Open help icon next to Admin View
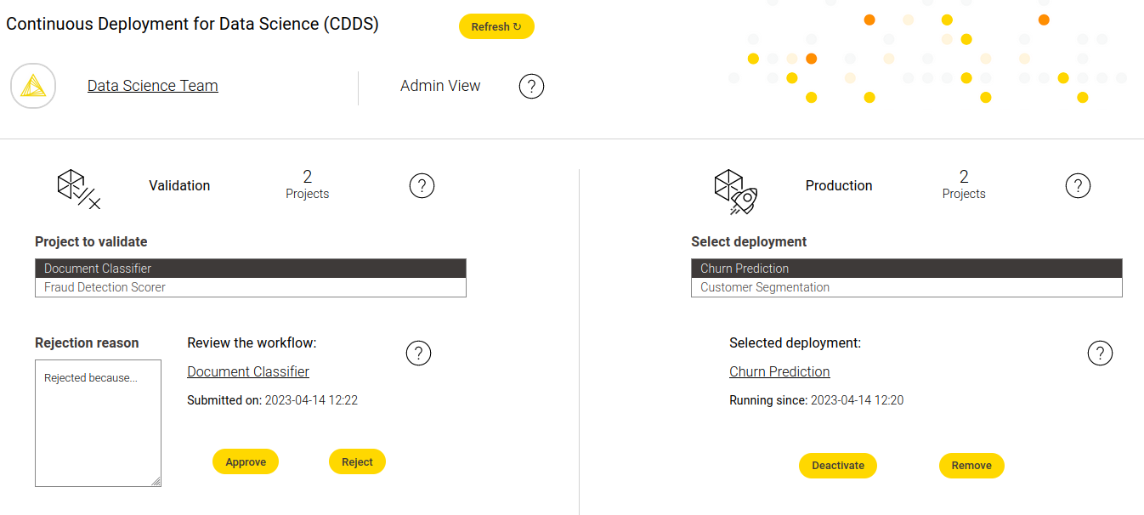This screenshot has width=1144, height=515. click(x=531, y=86)
